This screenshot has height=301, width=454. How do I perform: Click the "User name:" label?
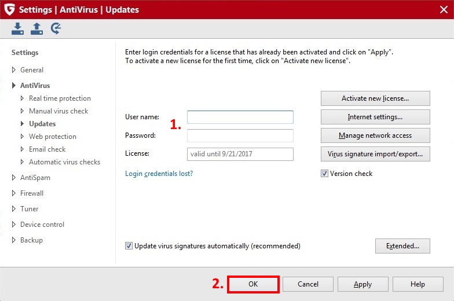point(142,117)
